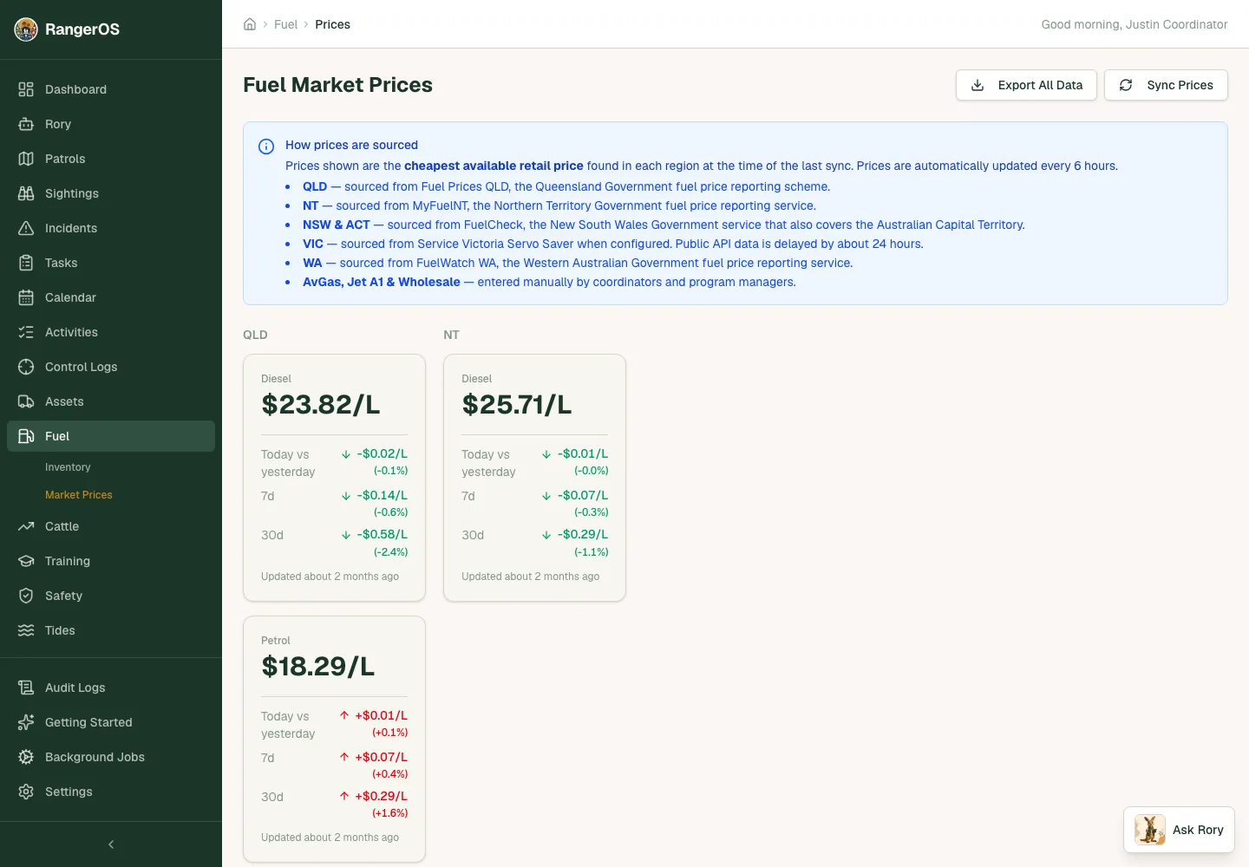Click the QLD Diesel price card

[x=334, y=478]
